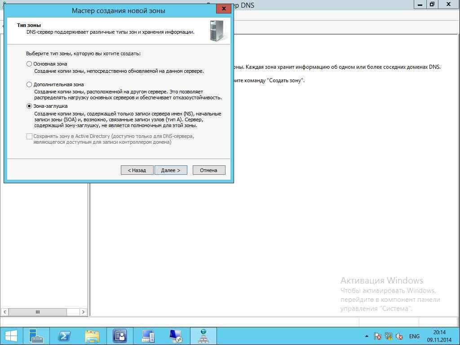Click the left arrow of the horizontal scrollbar
The image size is (460, 345).
5,312
